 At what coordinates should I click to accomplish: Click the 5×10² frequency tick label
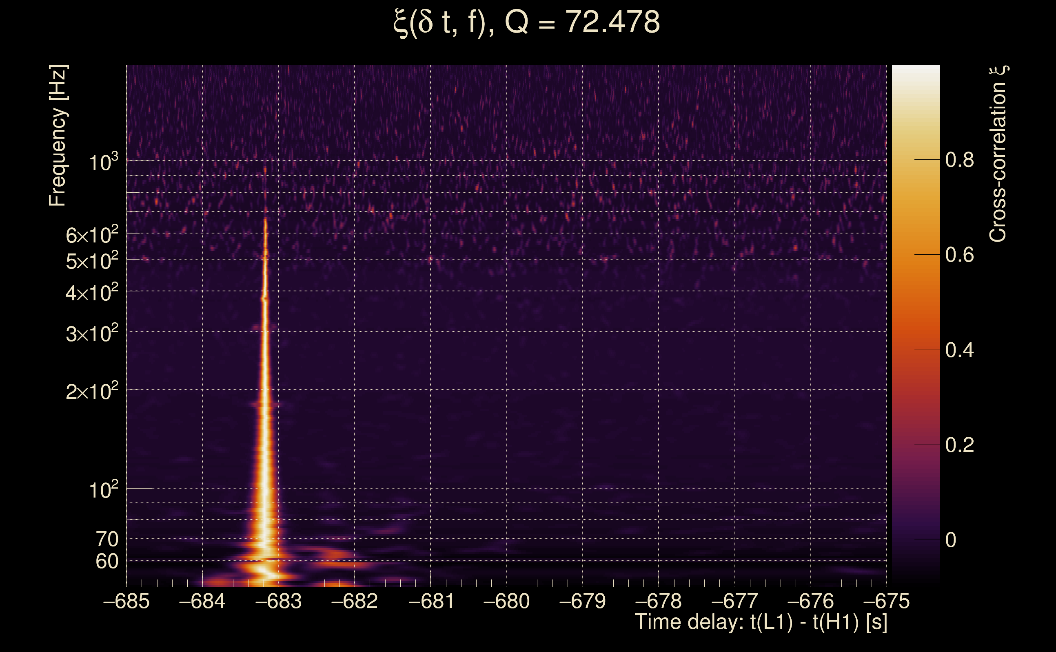point(92,261)
